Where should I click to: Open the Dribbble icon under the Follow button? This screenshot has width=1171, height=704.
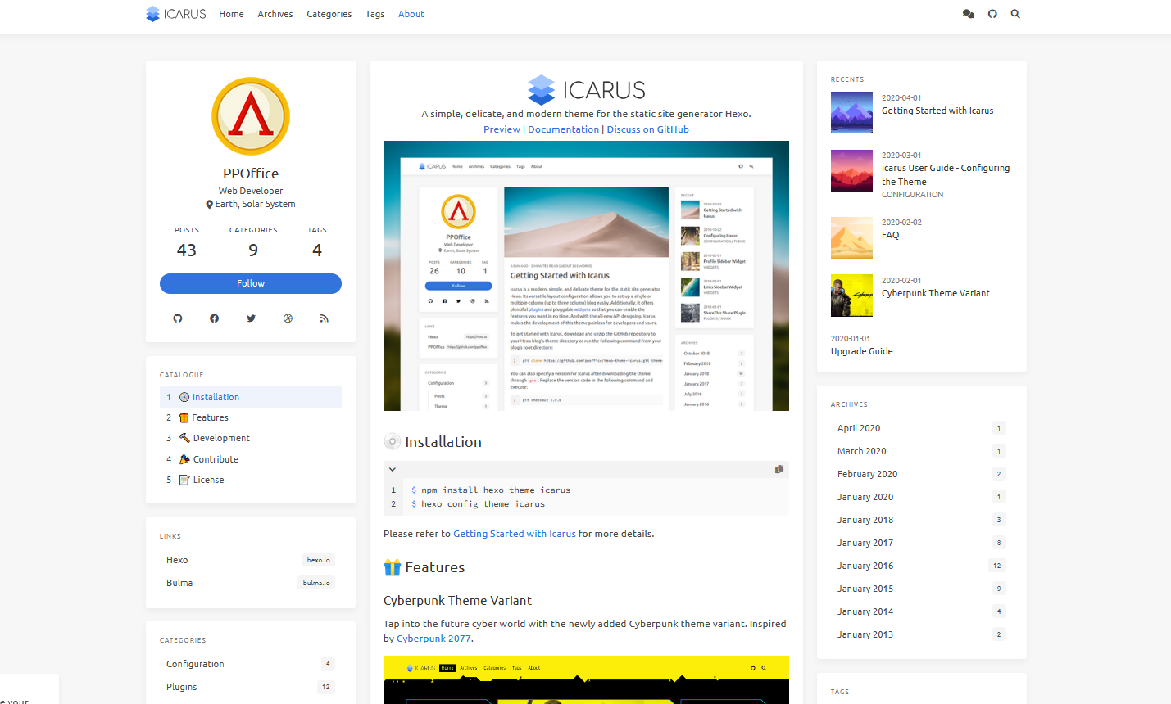(x=288, y=318)
